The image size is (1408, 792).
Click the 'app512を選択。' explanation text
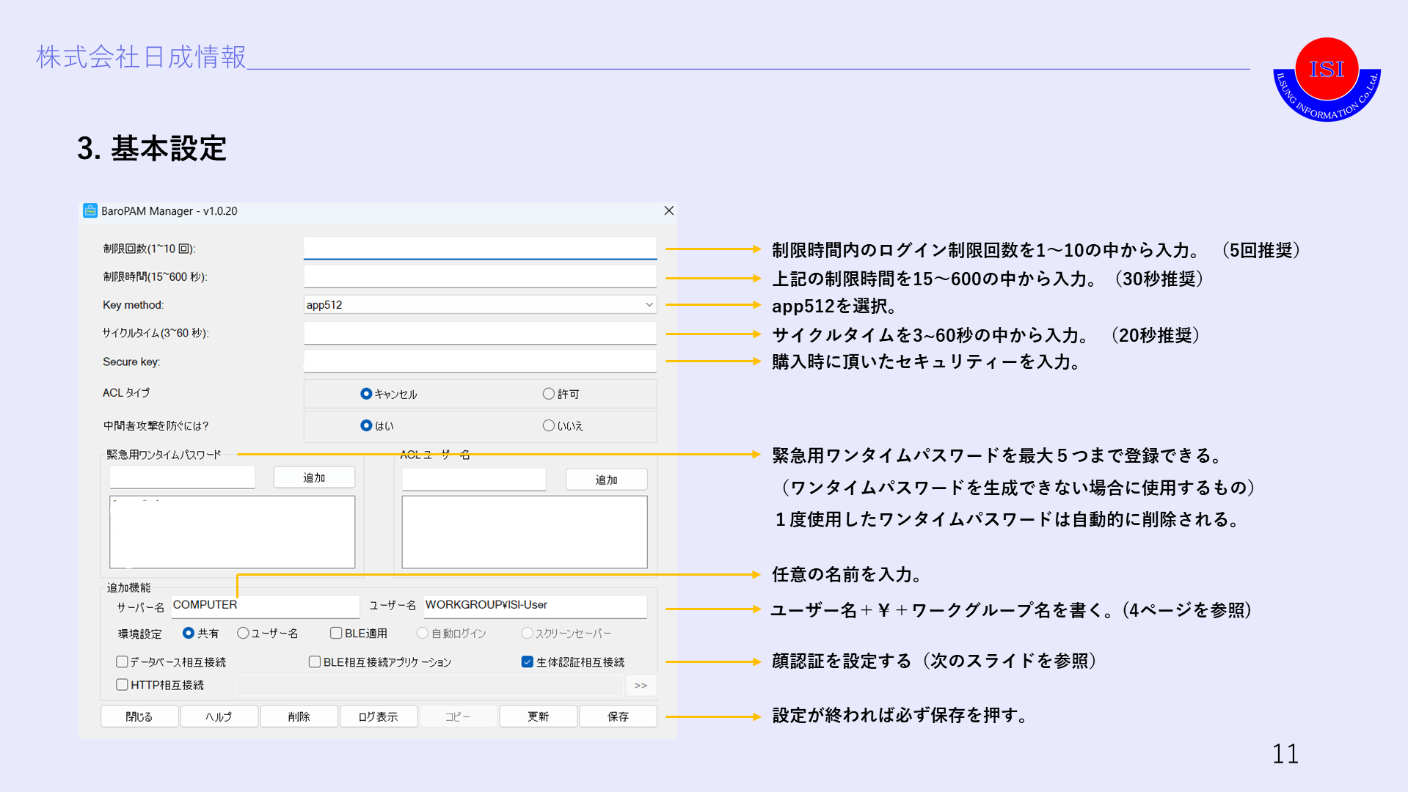834,306
